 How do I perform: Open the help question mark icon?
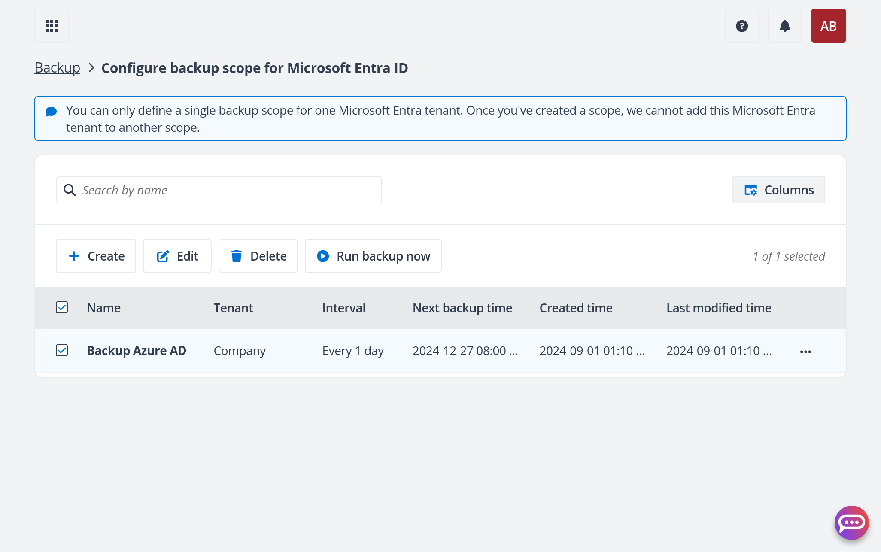click(742, 26)
